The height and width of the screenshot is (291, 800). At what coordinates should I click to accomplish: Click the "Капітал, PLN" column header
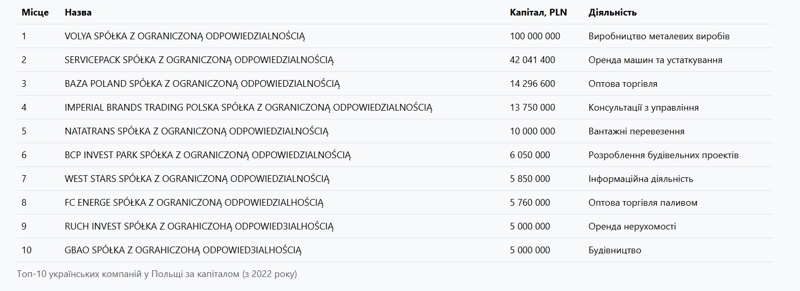(538, 12)
